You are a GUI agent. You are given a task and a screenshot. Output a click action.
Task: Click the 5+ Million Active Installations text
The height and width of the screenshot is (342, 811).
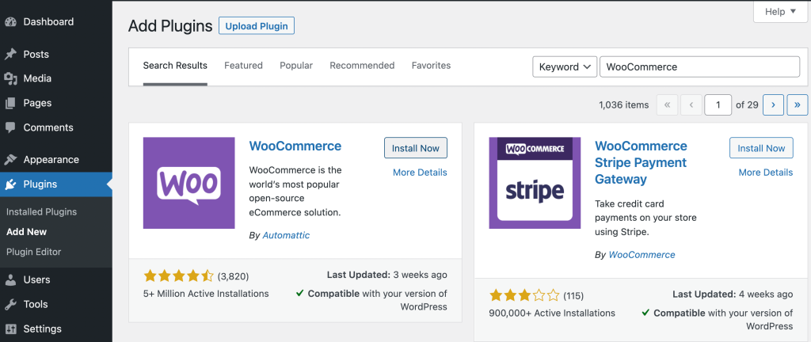[206, 294]
